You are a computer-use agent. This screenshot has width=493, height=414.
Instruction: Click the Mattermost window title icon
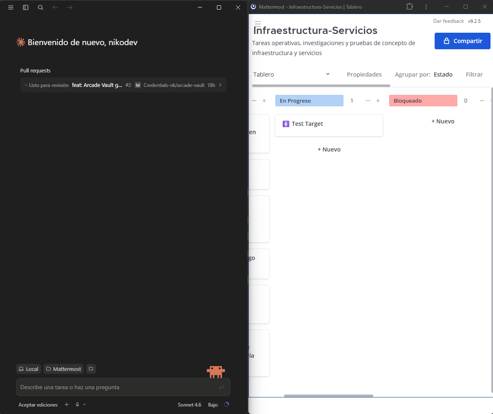click(253, 7)
